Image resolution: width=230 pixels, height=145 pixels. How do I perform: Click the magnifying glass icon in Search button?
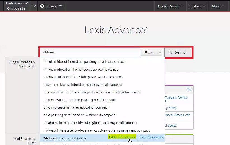tap(170, 52)
